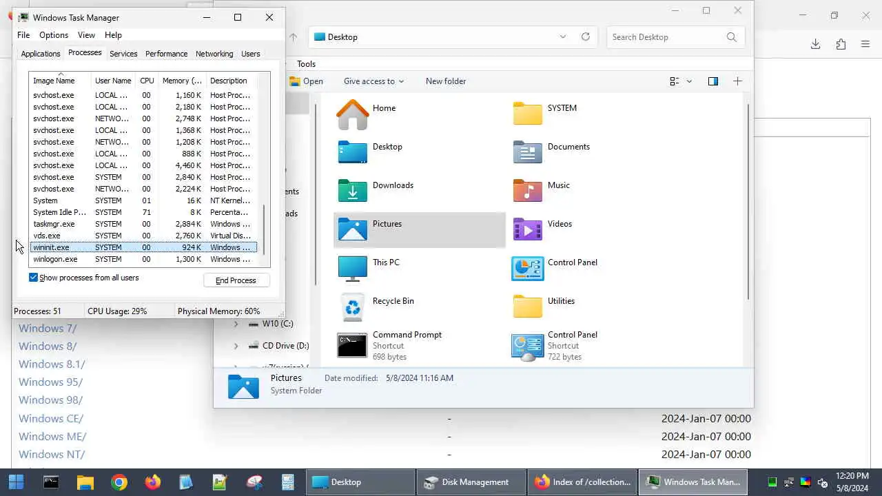The width and height of the screenshot is (882, 496).
Task: Open the view layout dropdown arrow
Action: [688, 81]
